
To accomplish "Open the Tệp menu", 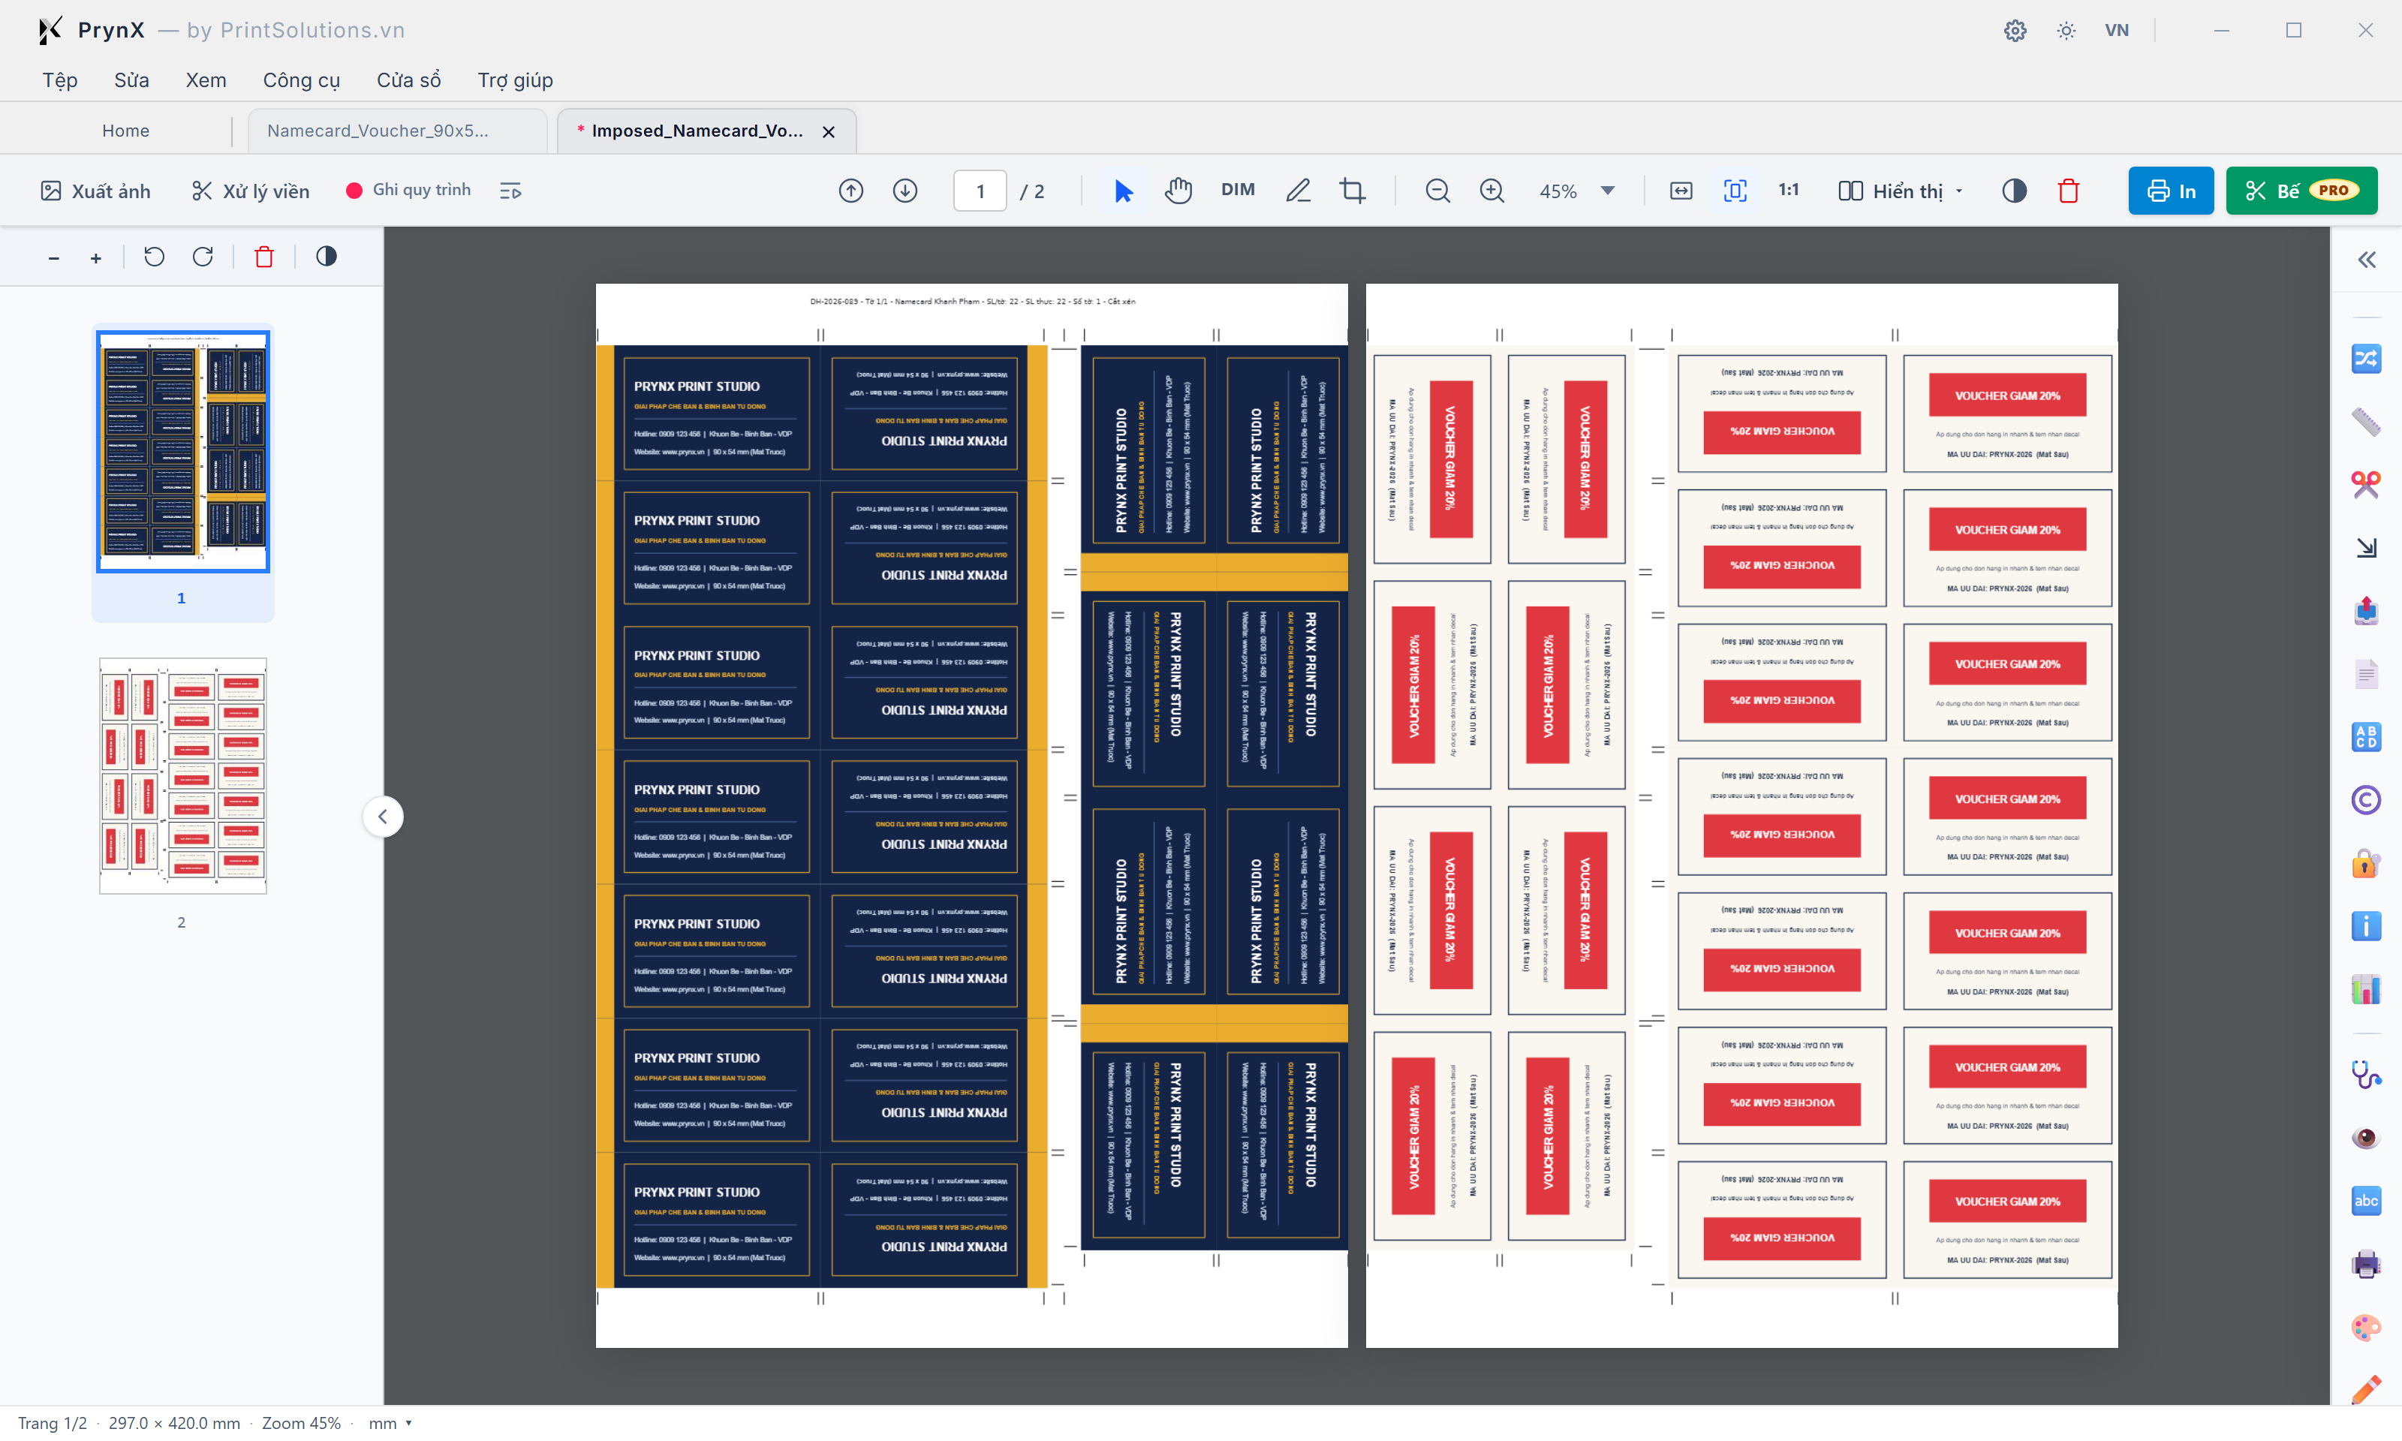I will (x=60, y=80).
